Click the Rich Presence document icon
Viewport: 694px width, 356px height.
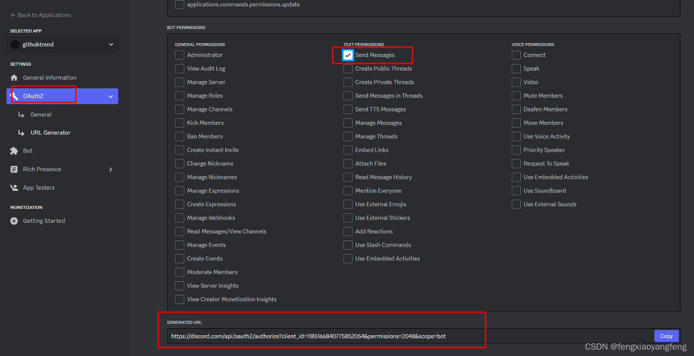14,169
